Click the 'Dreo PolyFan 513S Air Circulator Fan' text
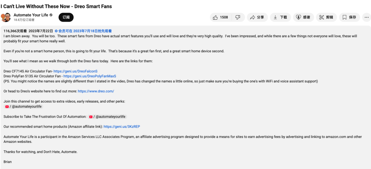 click(x=32, y=76)
